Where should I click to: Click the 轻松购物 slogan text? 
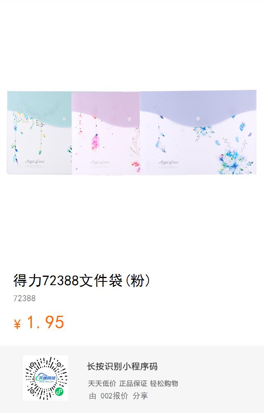(164, 384)
